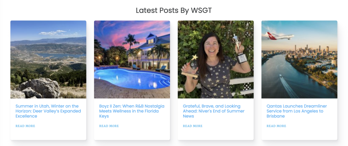Viewport: 348px width, 146px height.
Task: Click READ MORE under the Qantas Dreamliner post
Action: (276, 126)
